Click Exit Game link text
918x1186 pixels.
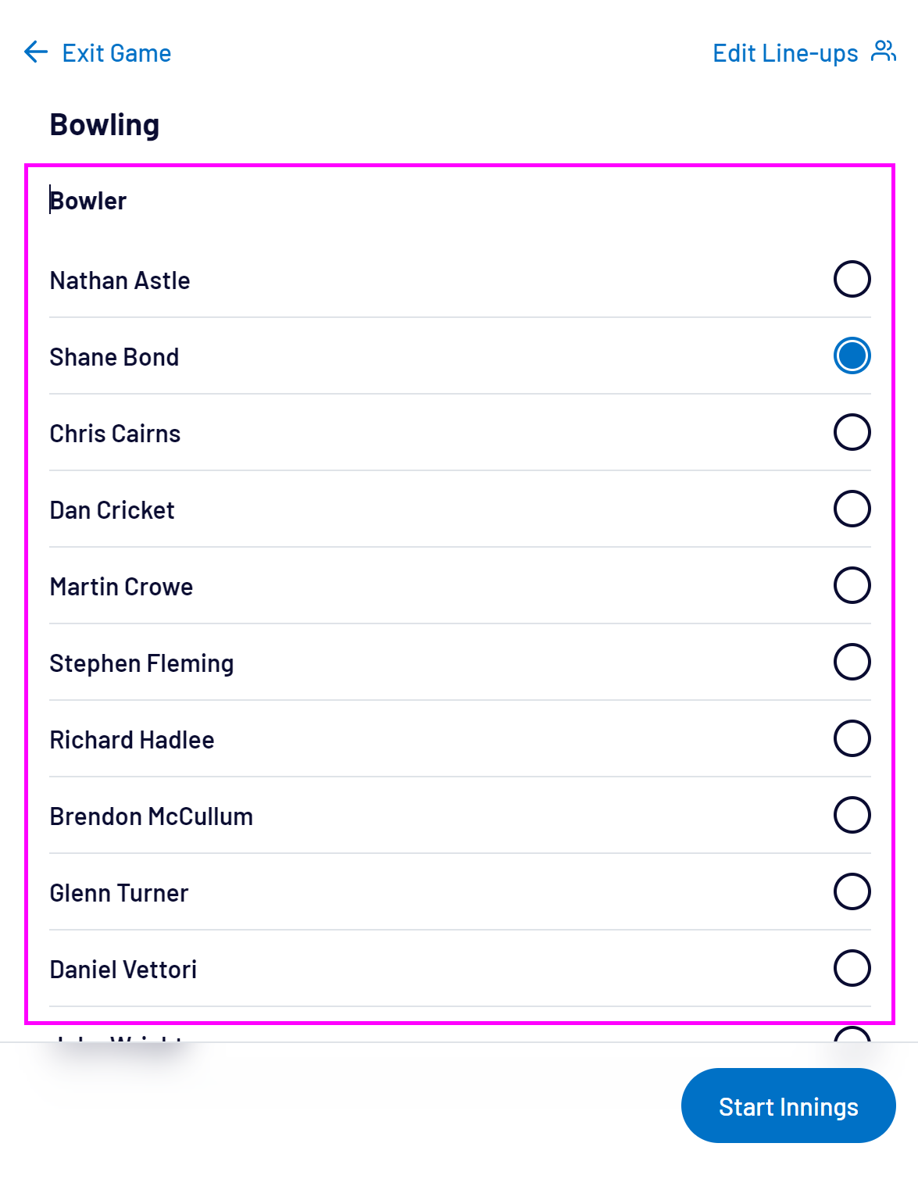click(x=116, y=53)
